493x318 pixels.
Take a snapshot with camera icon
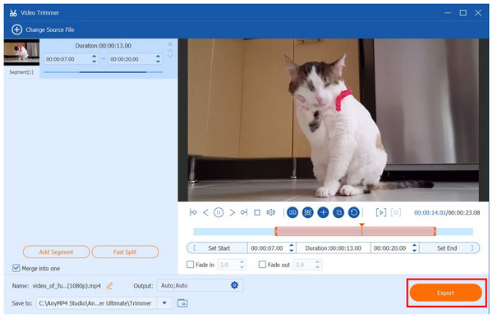tap(308, 212)
